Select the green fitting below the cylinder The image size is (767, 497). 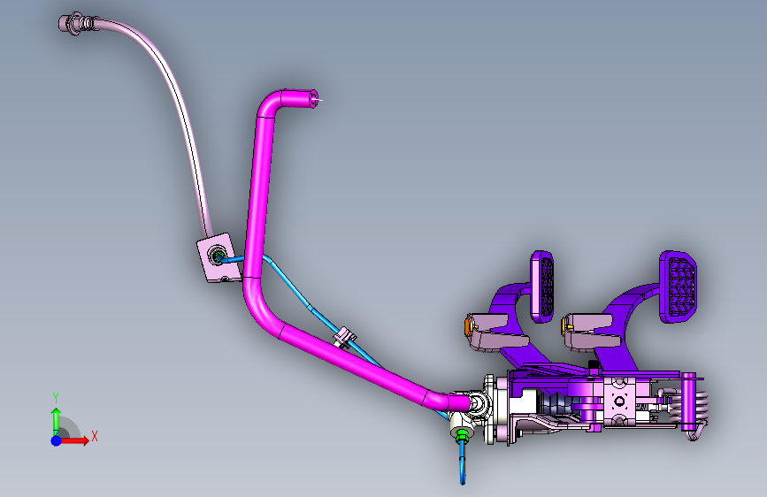point(461,435)
